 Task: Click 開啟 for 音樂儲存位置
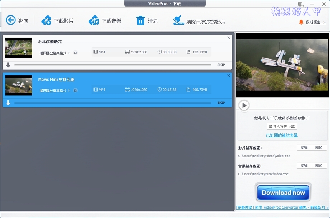(x=319, y=166)
